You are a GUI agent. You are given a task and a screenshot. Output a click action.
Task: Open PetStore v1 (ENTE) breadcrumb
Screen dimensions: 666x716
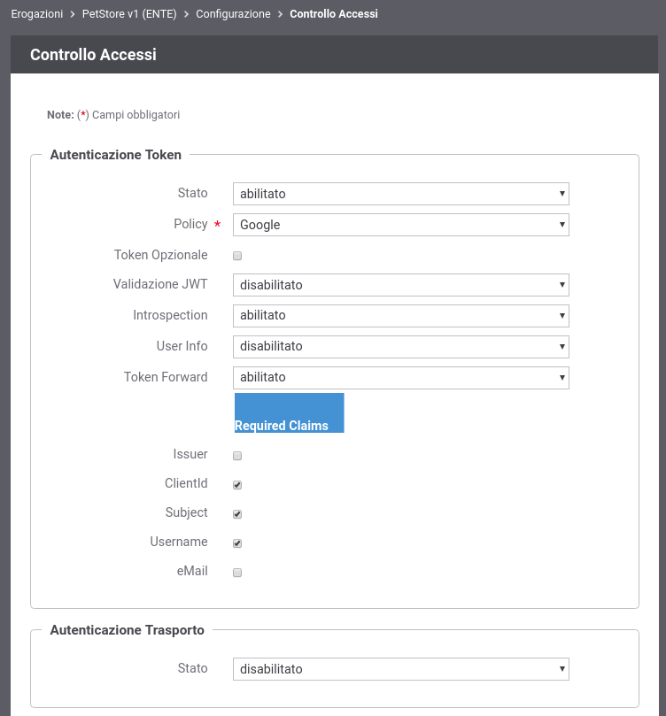click(x=129, y=14)
